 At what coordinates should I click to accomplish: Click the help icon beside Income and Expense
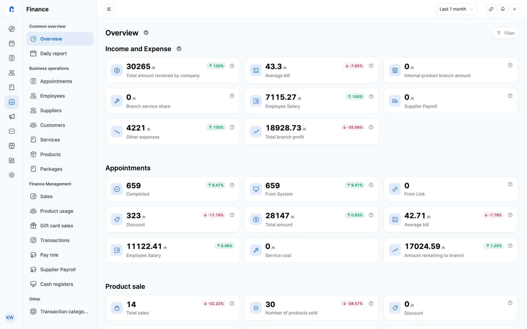(179, 49)
